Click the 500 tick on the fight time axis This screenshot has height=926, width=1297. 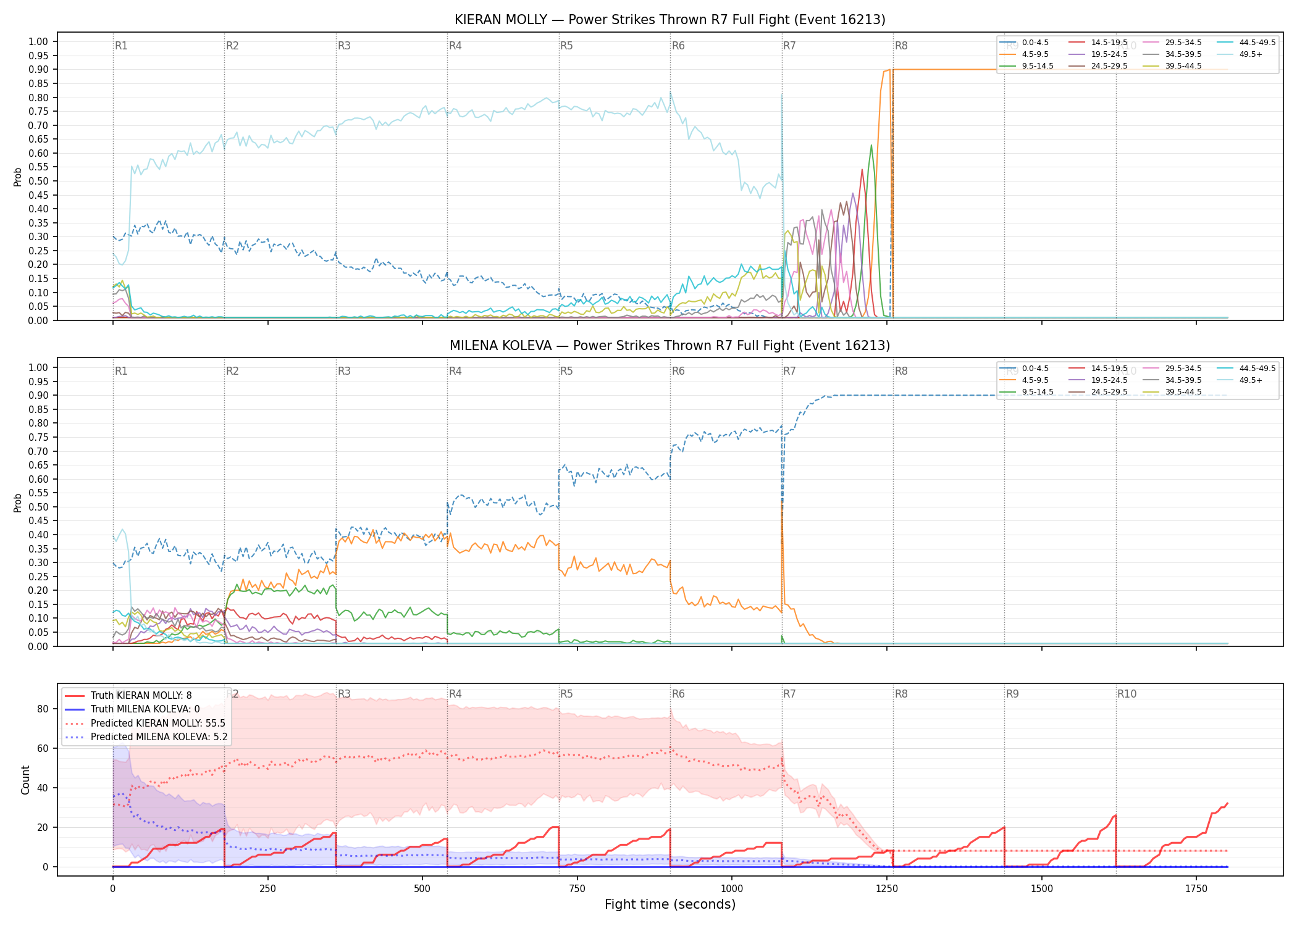tap(422, 889)
